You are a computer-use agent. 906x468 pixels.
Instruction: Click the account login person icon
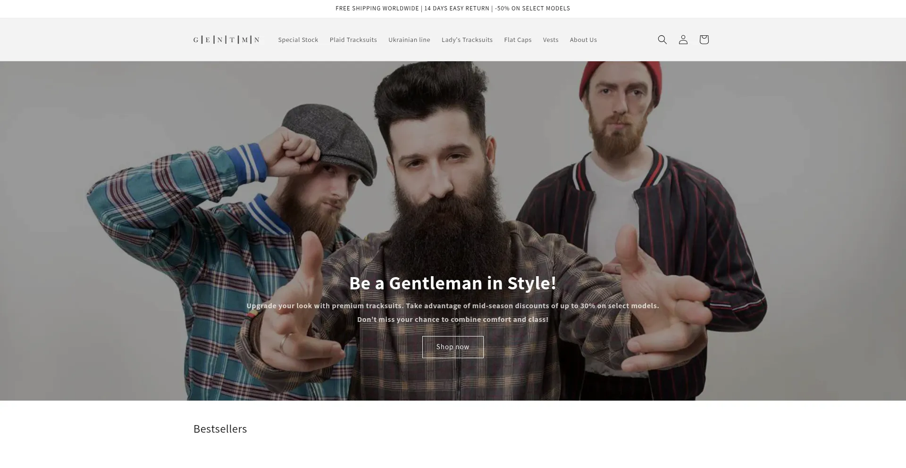pos(683,40)
